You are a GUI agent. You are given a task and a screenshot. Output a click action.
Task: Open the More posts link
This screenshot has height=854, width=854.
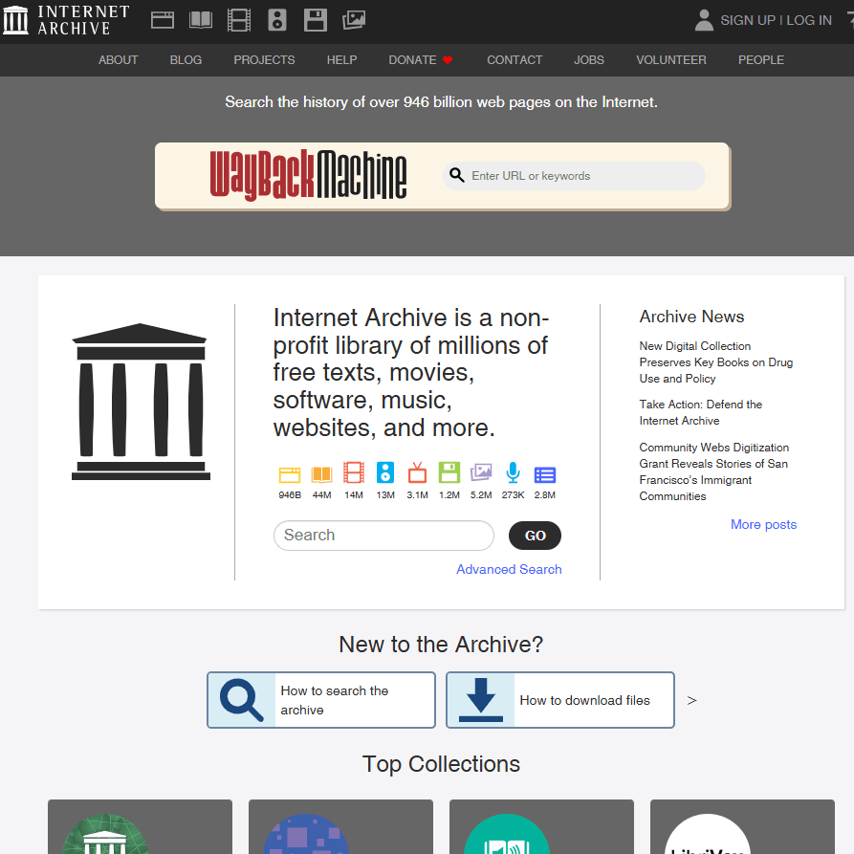coord(763,524)
